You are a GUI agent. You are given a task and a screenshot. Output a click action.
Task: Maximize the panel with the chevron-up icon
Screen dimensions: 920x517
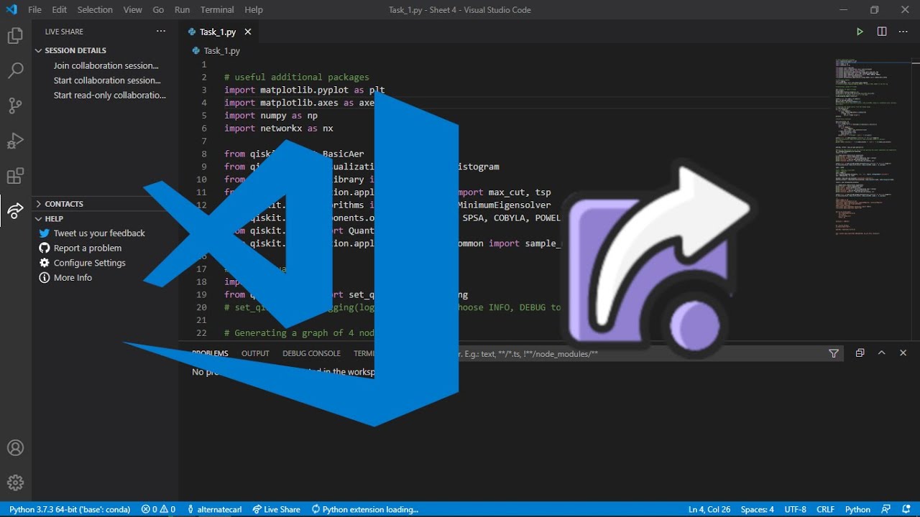click(882, 353)
